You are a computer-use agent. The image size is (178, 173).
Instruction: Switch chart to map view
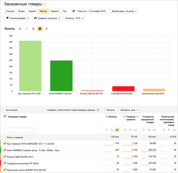(x=46, y=29)
